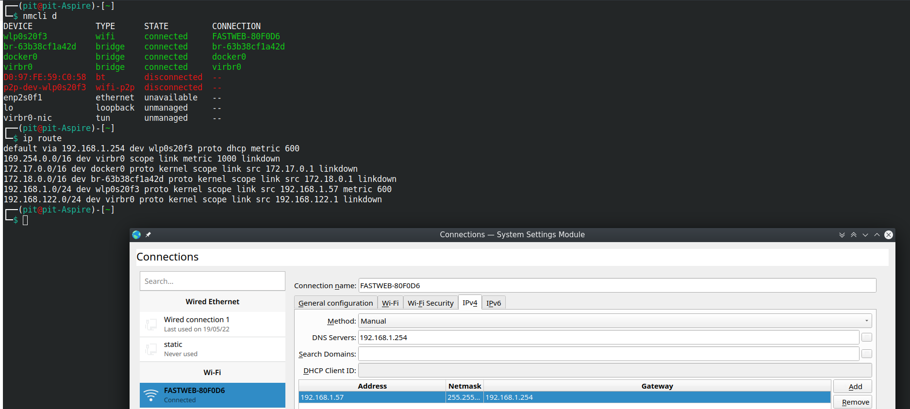Click enp2s0f1 device name in terminal
The image size is (910, 409).
coord(23,98)
